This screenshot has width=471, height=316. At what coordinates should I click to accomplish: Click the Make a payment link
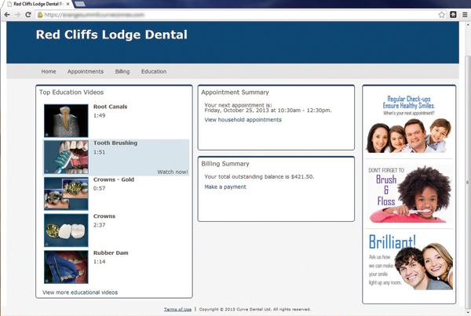225,187
